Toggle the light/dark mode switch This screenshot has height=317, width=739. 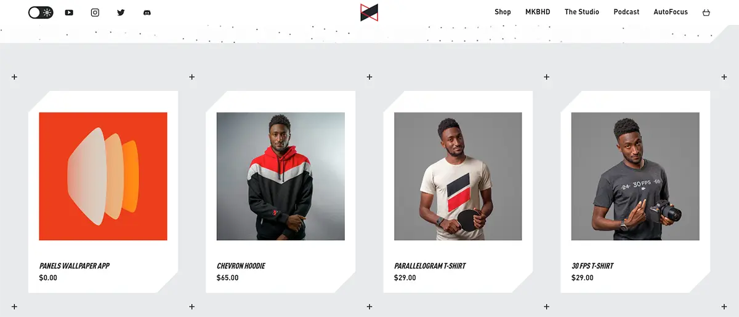coord(41,12)
